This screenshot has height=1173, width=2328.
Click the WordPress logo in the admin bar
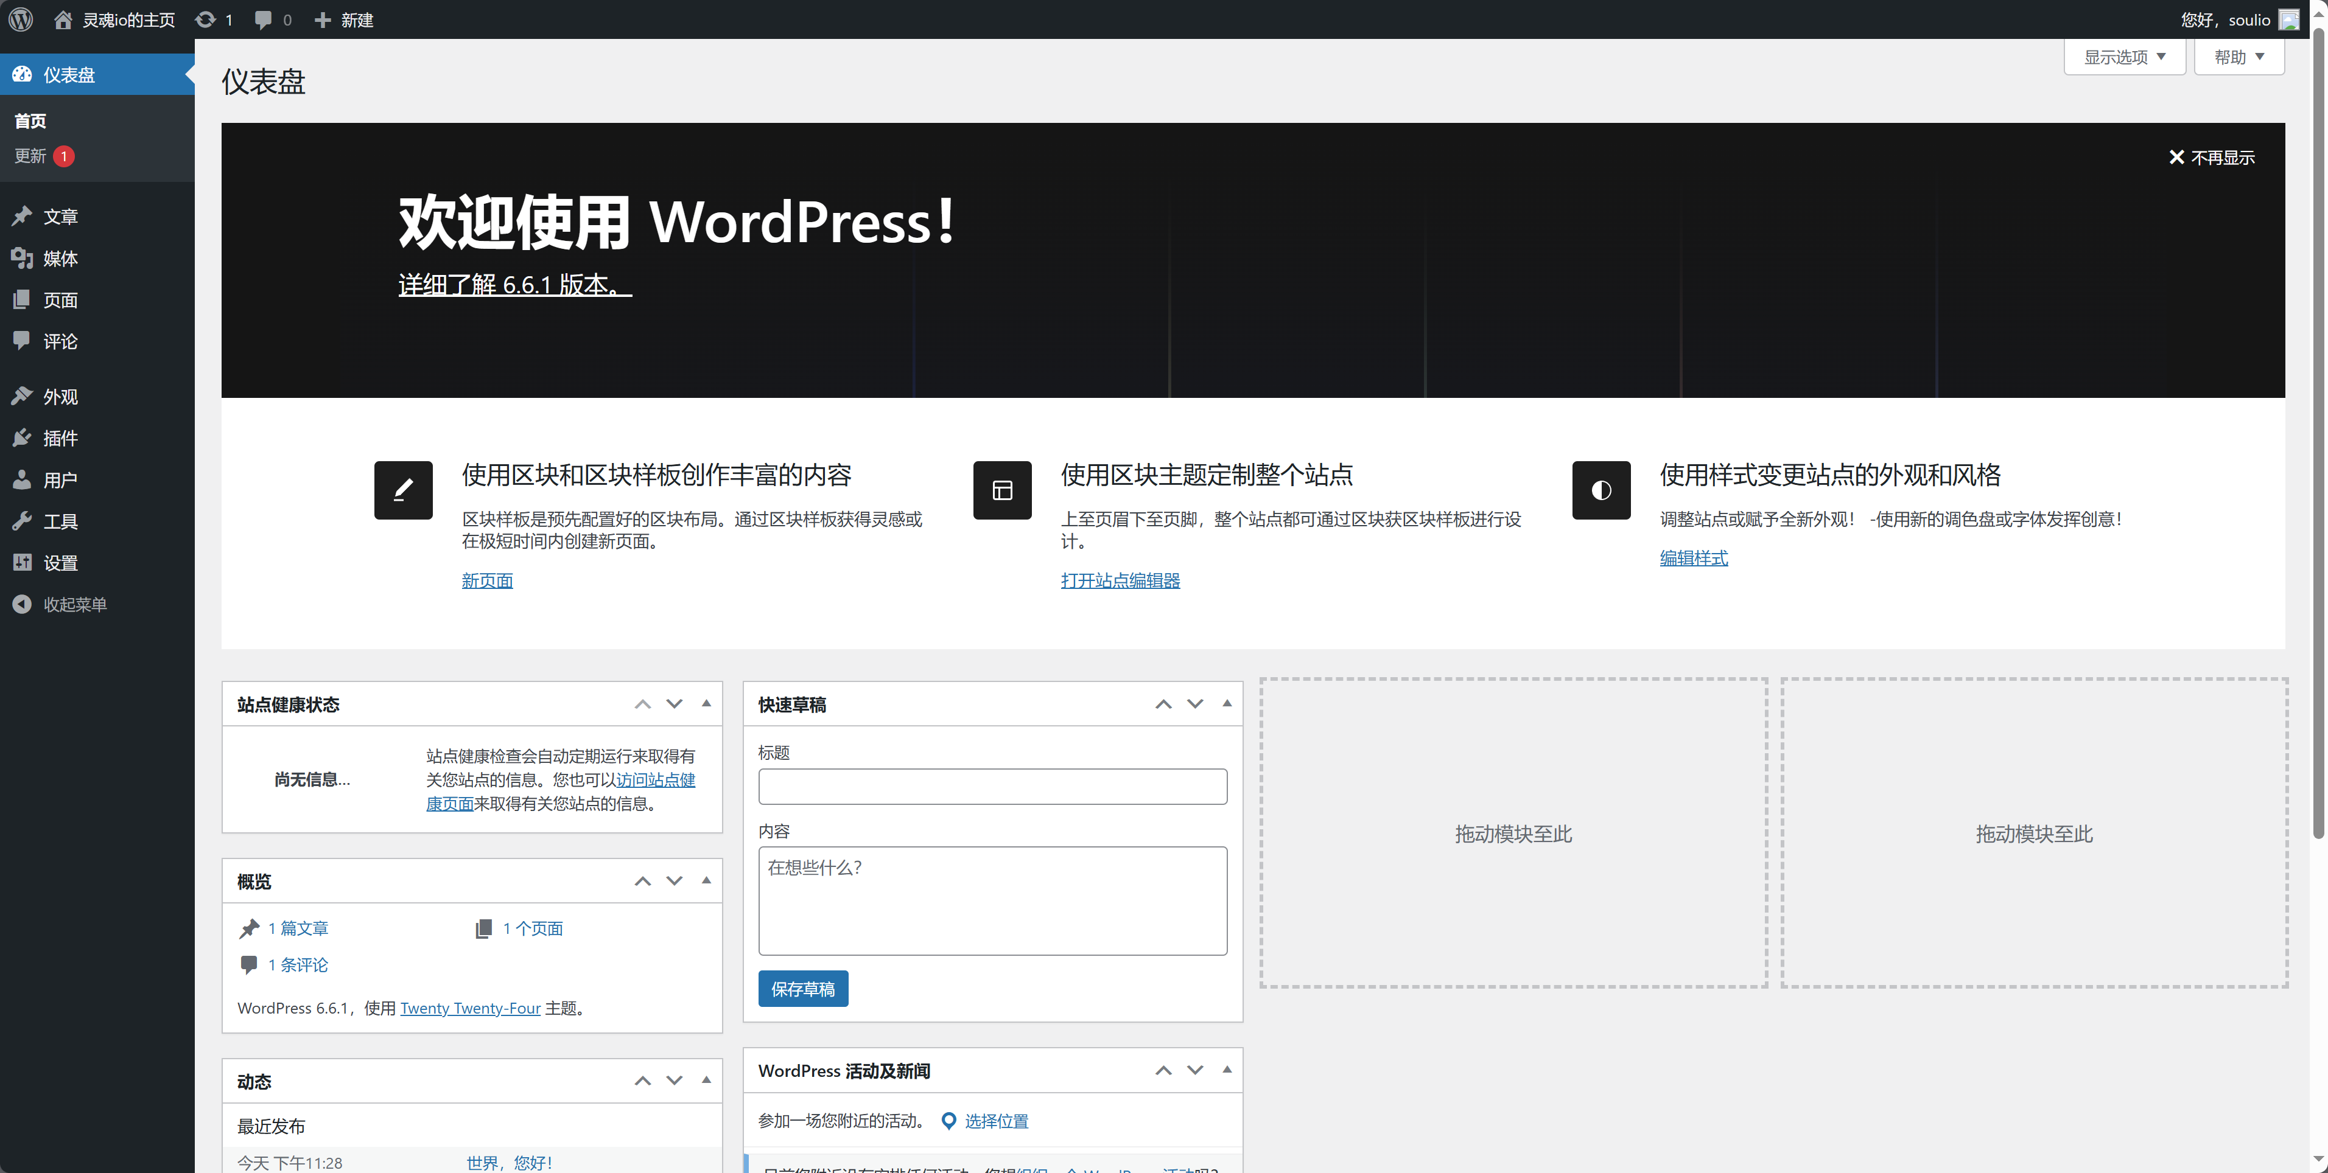[x=20, y=19]
